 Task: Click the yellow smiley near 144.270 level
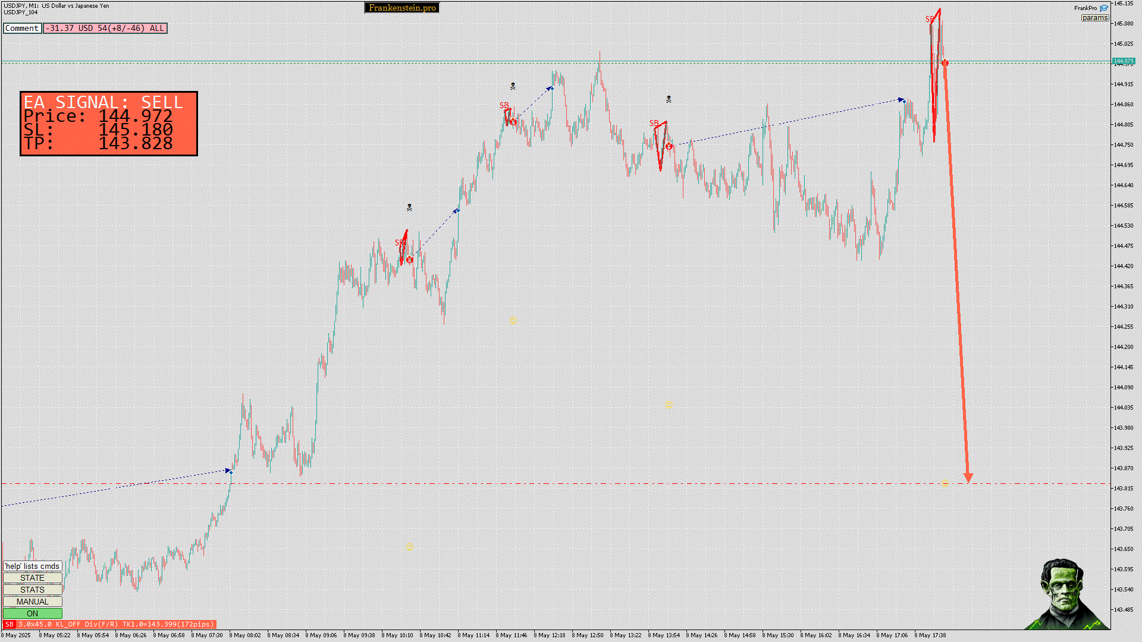pos(513,320)
